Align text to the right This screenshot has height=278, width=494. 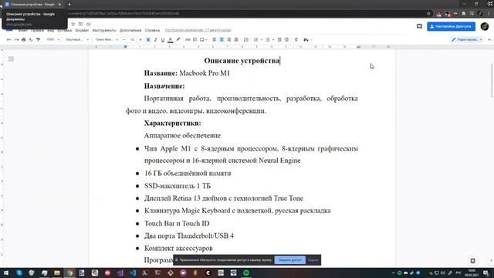point(228,39)
